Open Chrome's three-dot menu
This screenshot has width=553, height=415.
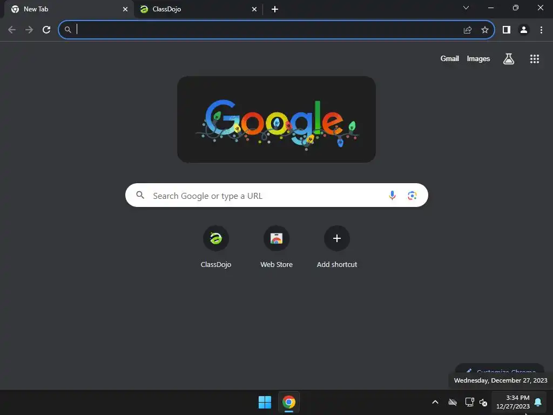(x=541, y=30)
